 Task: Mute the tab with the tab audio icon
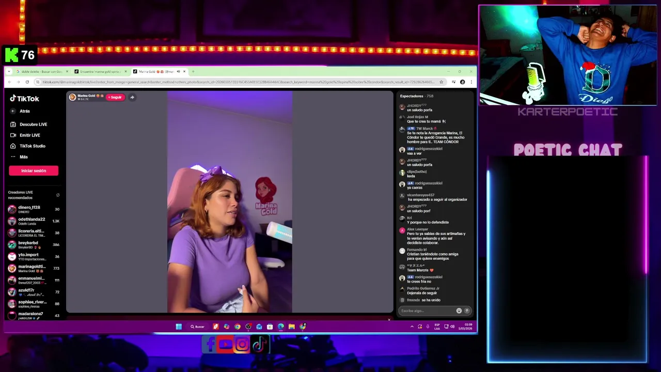tap(178, 71)
